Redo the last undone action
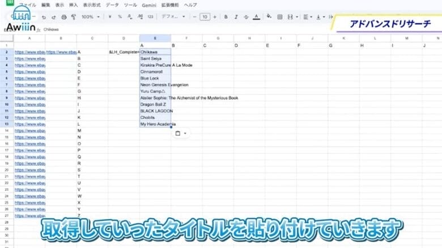Screen dimensions: 442x248 click(54, 17)
